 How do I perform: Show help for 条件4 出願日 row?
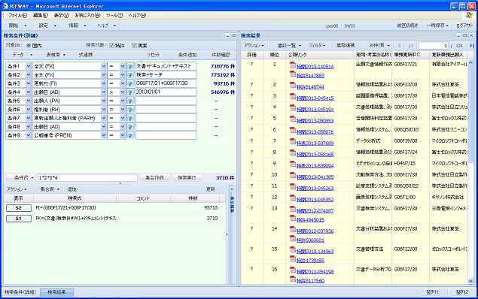click(x=130, y=92)
